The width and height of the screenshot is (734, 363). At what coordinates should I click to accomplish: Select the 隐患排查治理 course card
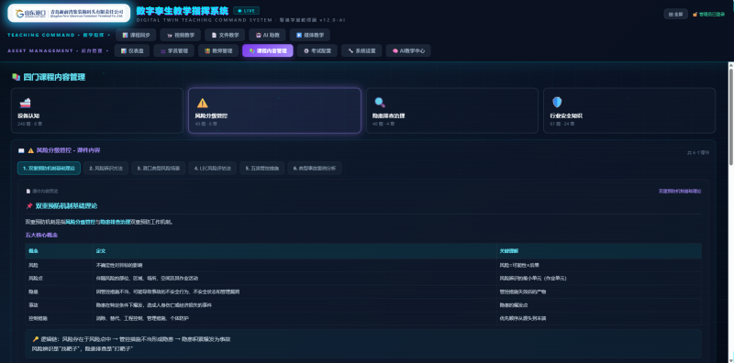[x=452, y=110]
